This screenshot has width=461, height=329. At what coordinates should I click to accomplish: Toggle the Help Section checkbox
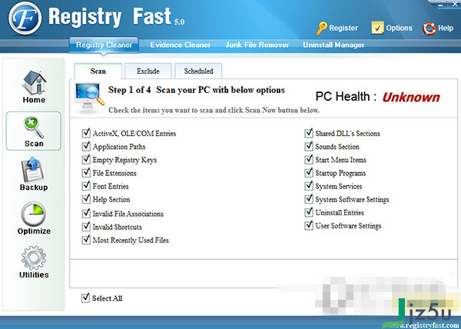tap(86, 199)
